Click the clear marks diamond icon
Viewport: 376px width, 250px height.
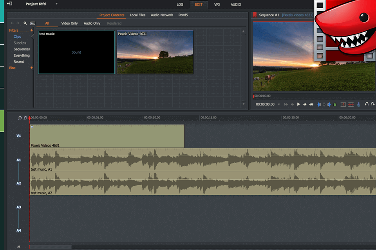click(324, 104)
